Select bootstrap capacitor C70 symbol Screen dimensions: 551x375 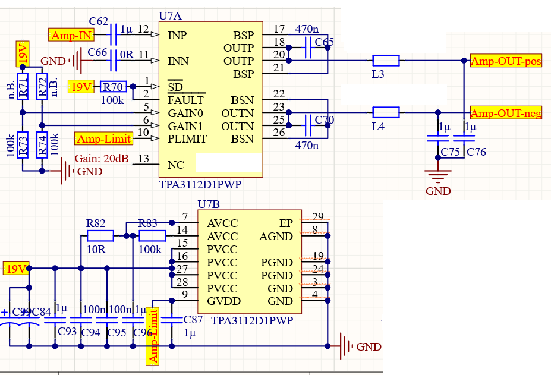click(x=308, y=125)
